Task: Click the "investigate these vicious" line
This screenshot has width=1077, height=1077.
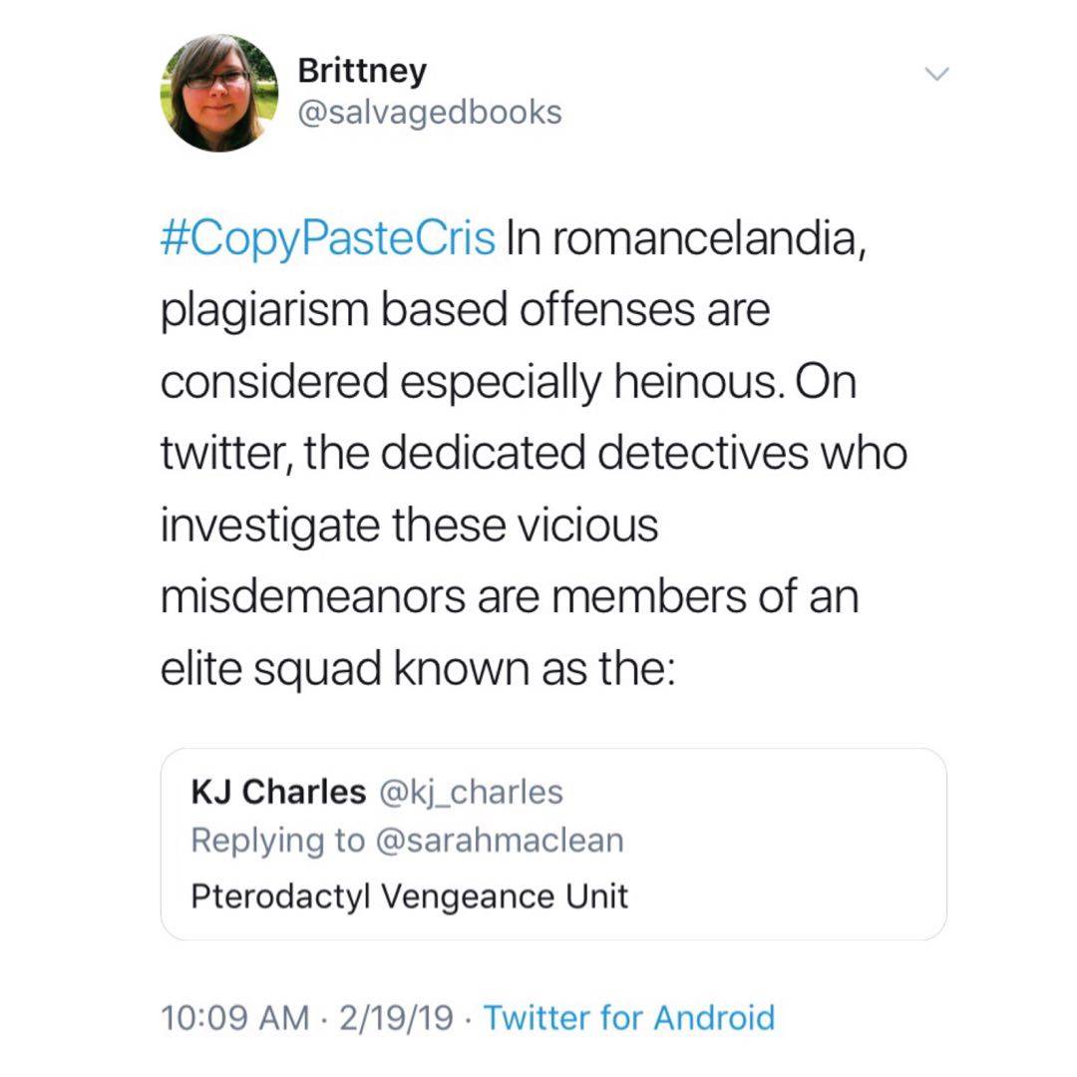Action: pyautogui.click(x=409, y=526)
